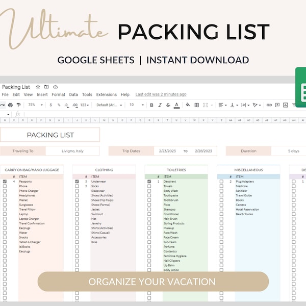The image size is (306, 306).
Task: Check the Toothpaste checkbox
Action: (149, 195)
